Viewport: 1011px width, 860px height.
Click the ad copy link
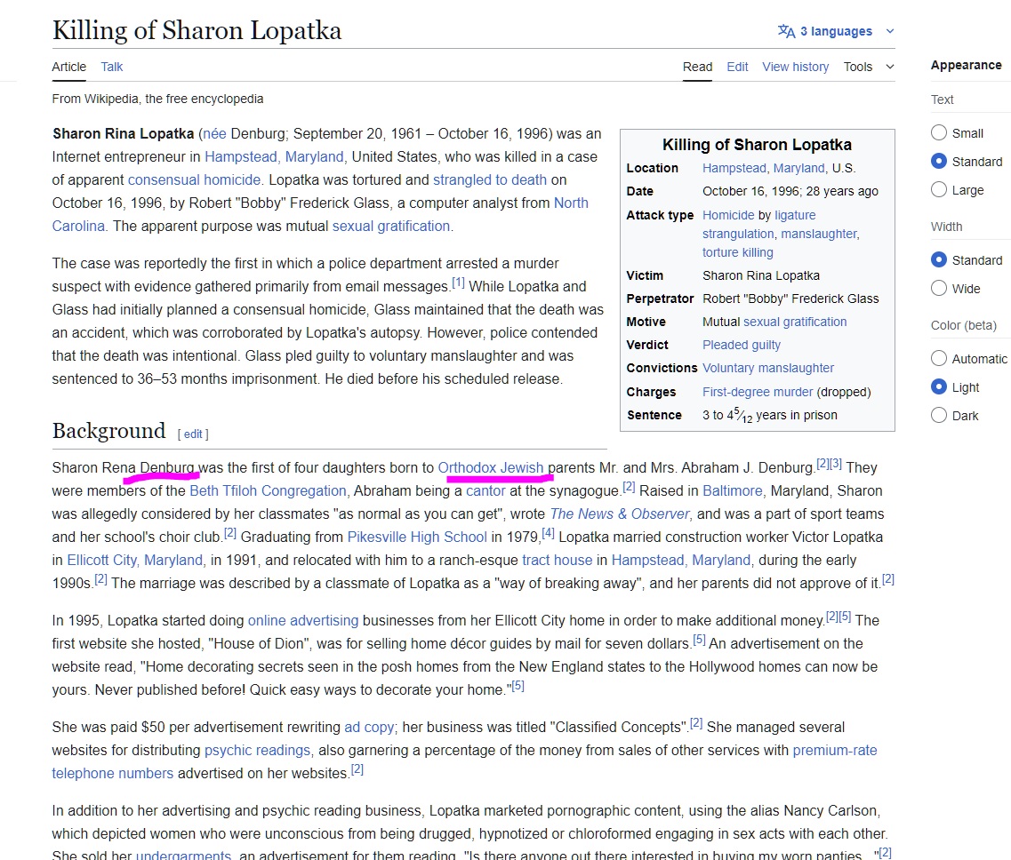tap(369, 728)
